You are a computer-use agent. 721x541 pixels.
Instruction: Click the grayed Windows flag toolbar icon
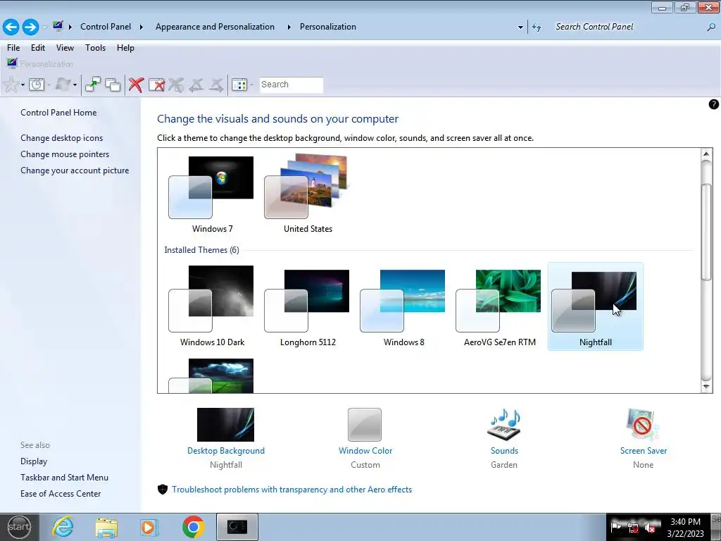tap(63, 85)
